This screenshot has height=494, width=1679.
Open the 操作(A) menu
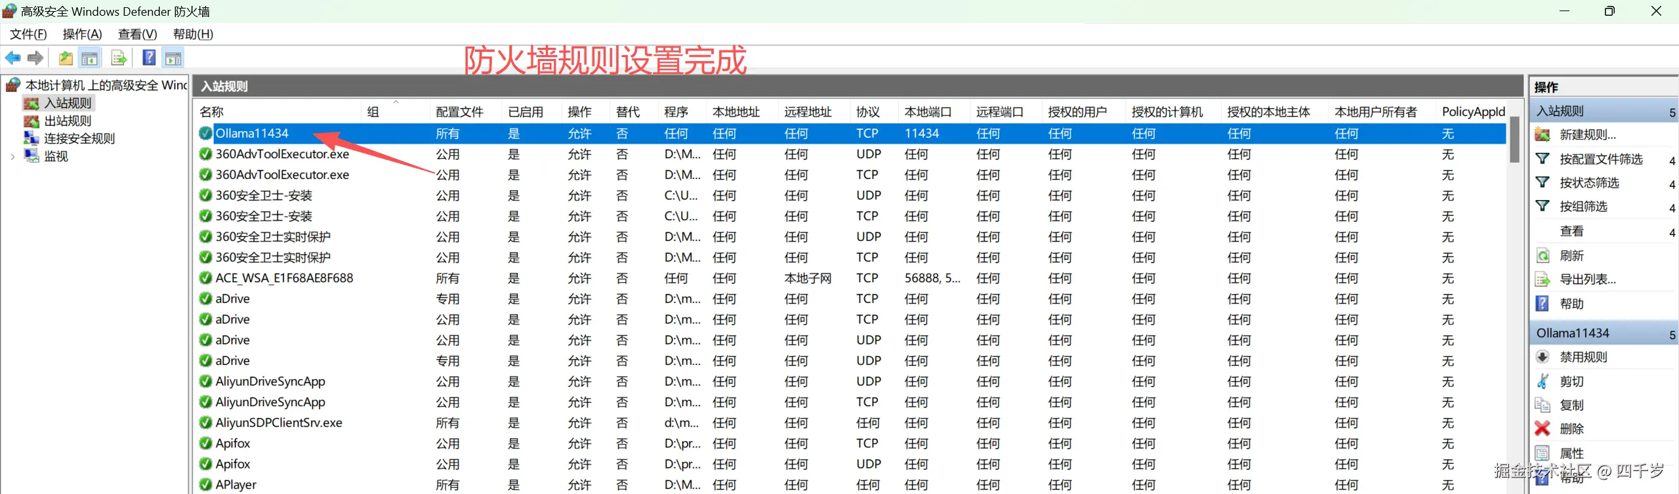coord(82,34)
